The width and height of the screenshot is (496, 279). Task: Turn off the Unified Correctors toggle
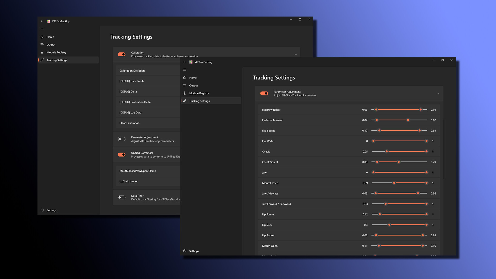click(x=121, y=154)
